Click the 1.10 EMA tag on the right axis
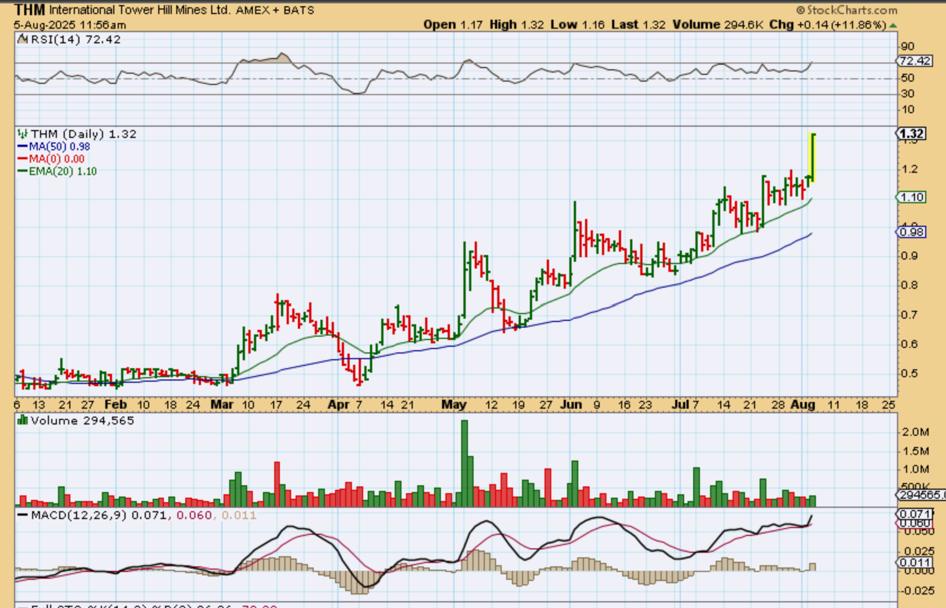Screen dimensions: 946x608 (x=911, y=197)
